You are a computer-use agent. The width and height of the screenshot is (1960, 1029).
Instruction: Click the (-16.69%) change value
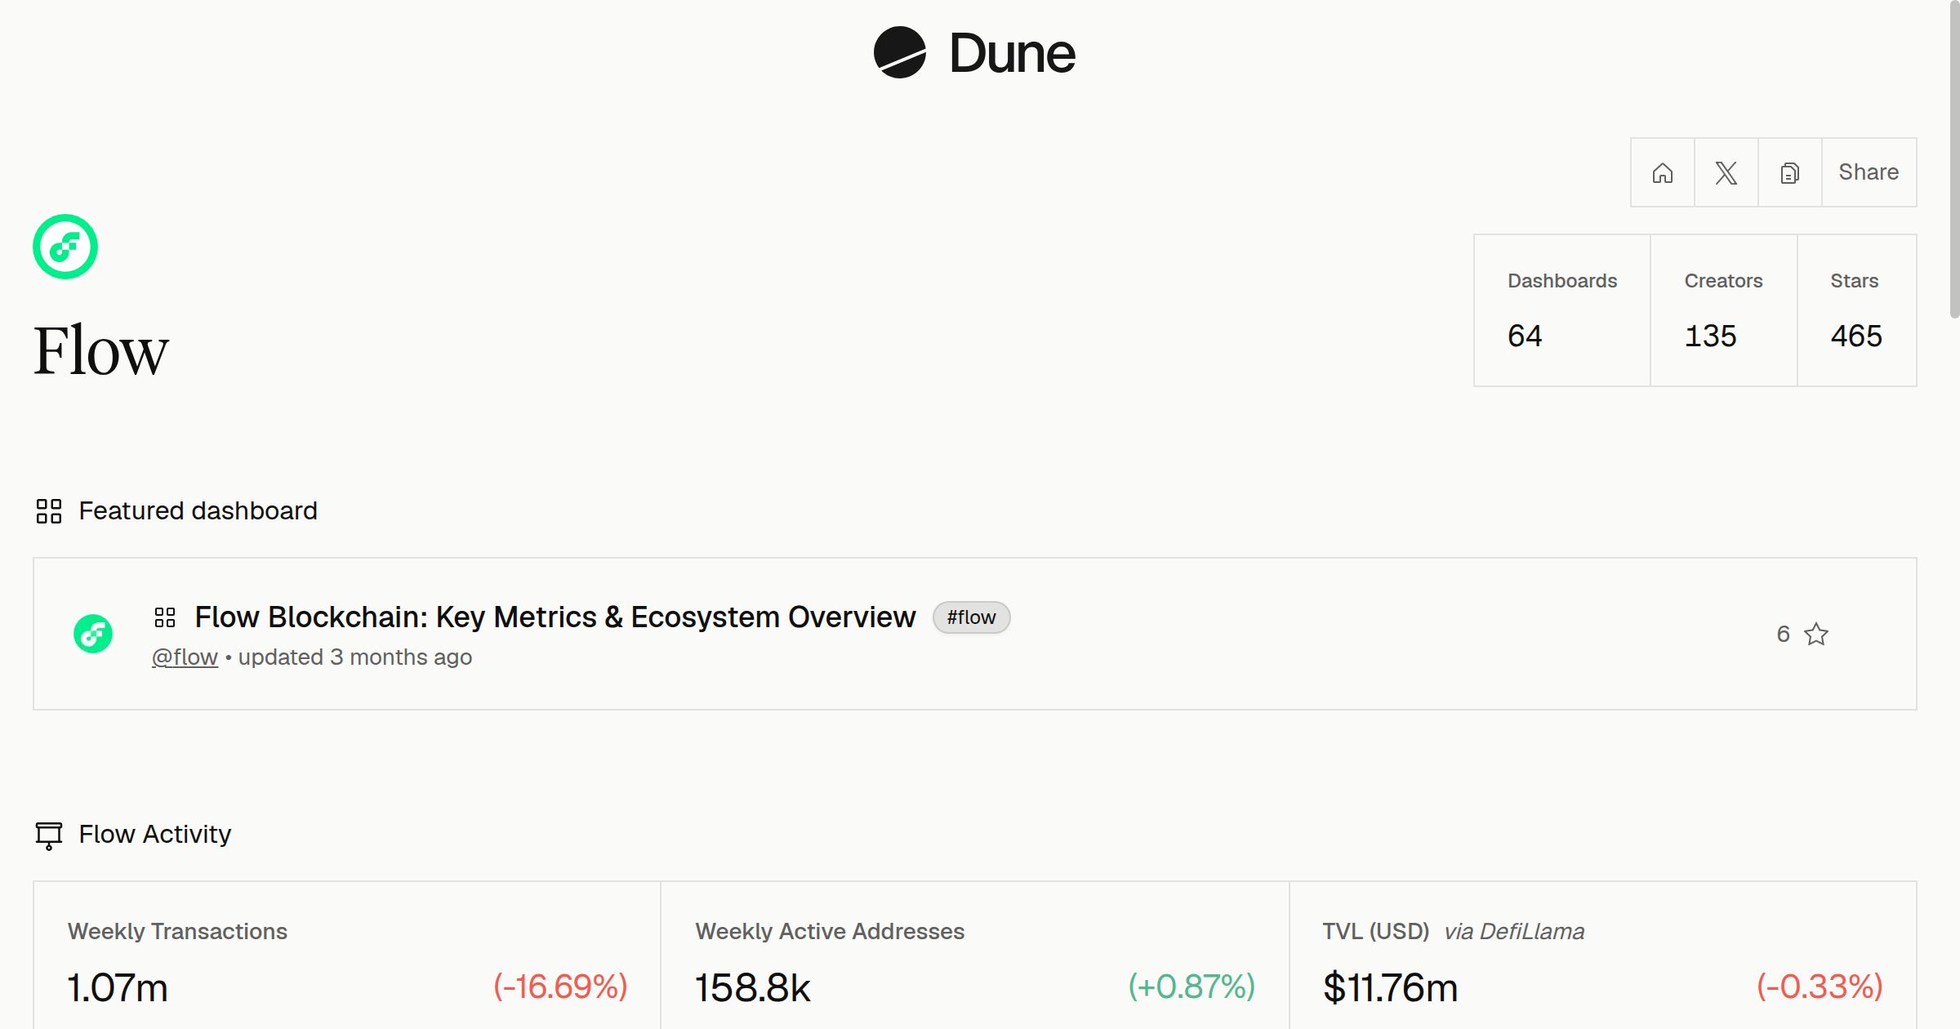point(560,987)
